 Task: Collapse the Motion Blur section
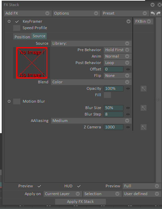point(9,101)
